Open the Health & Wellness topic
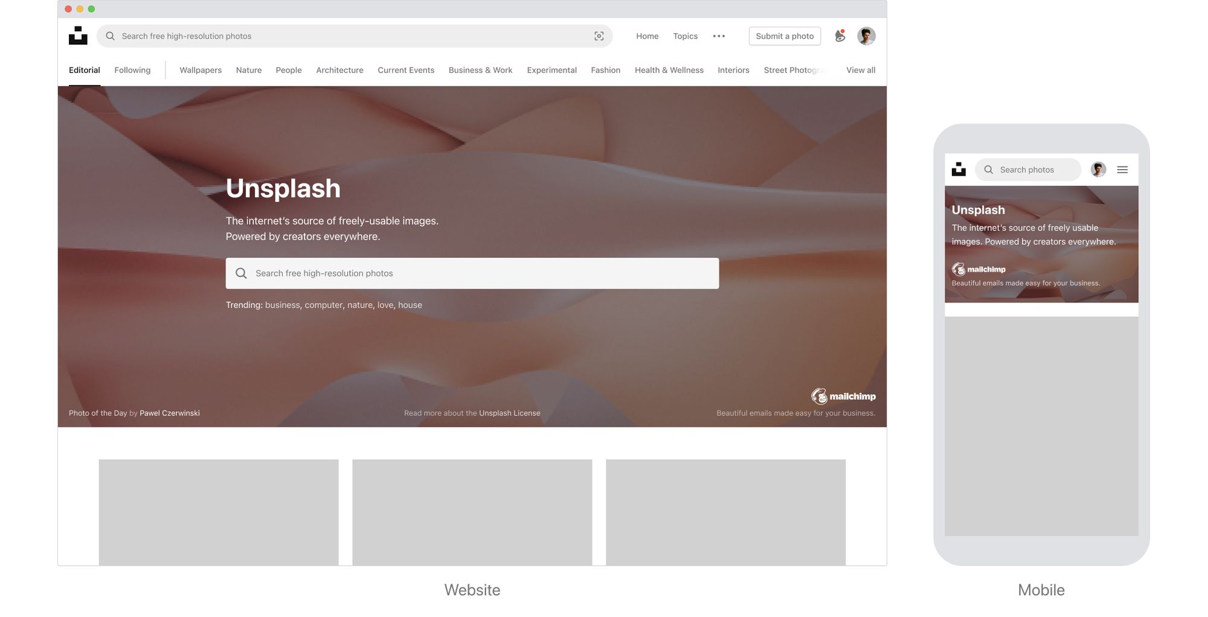The image size is (1208, 617). tap(669, 70)
